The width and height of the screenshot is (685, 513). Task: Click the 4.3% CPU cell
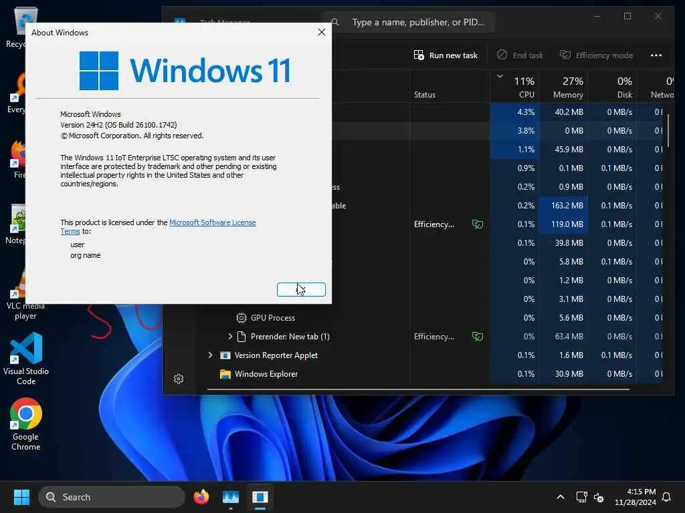pos(514,112)
